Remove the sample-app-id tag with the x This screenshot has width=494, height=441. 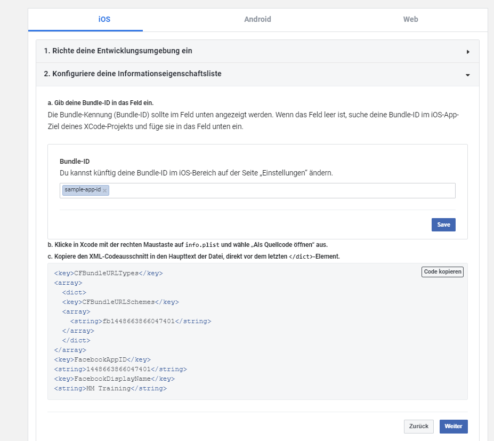(x=105, y=190)
